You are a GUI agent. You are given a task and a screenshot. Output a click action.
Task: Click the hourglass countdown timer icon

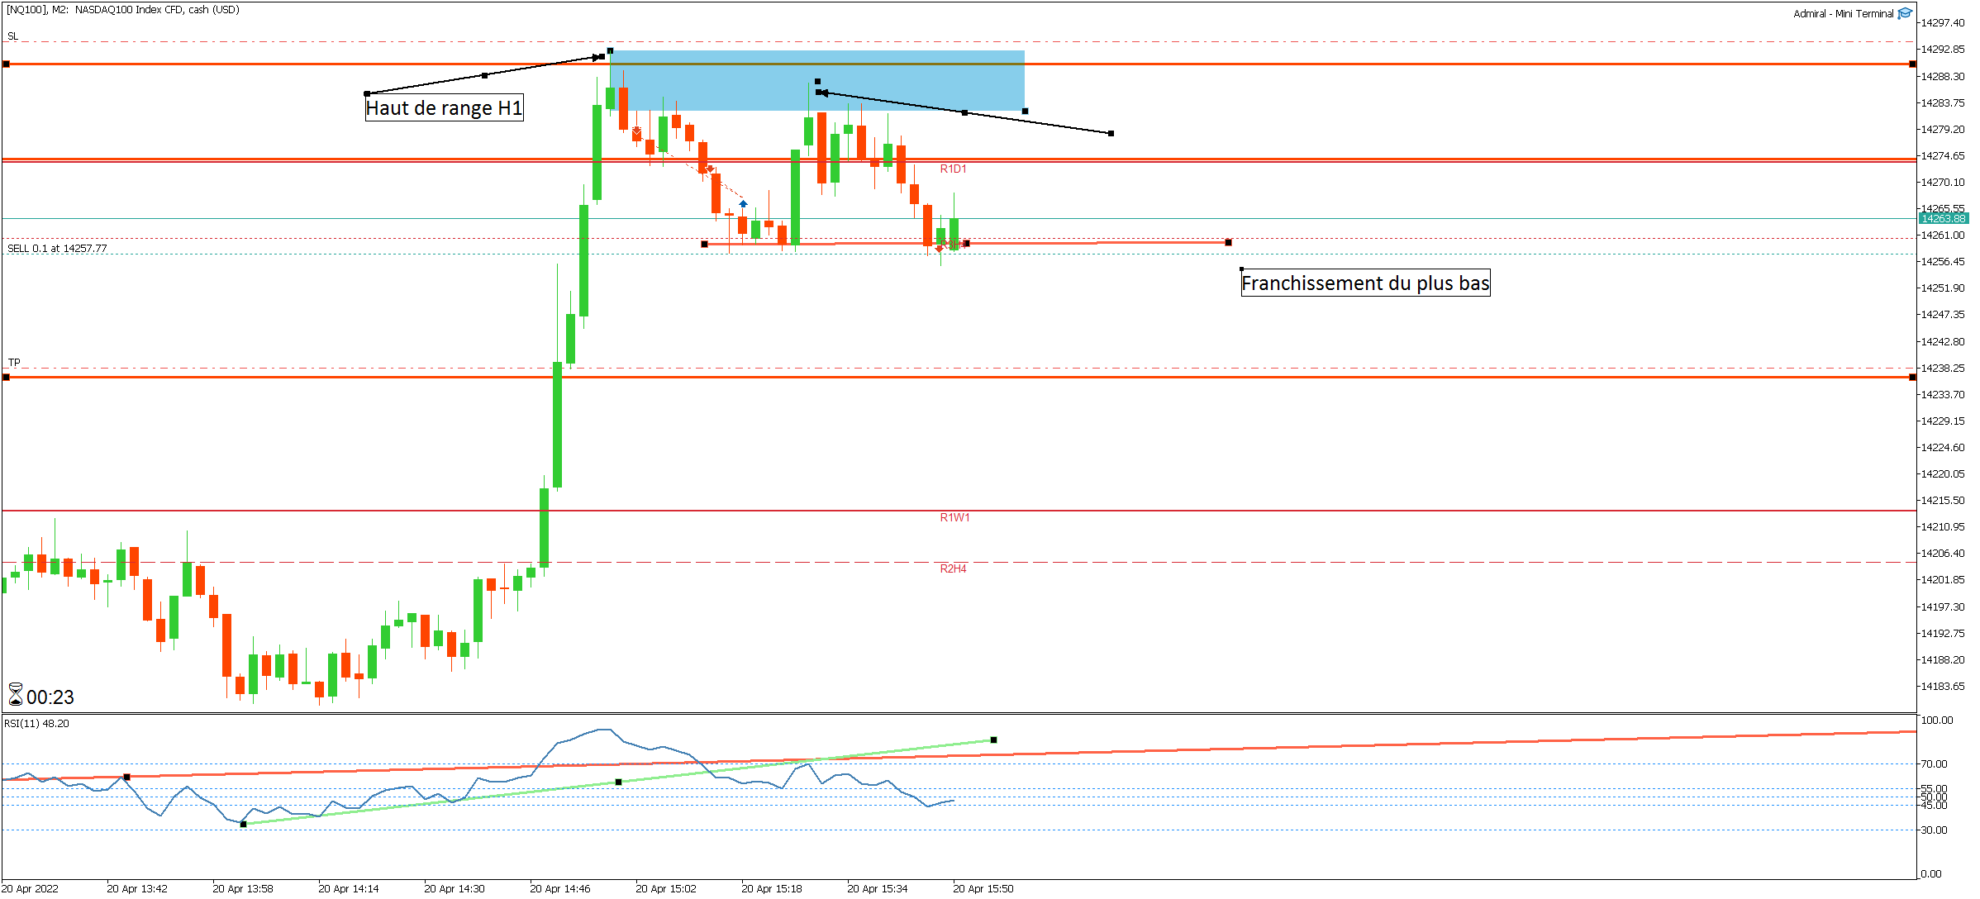click(15, 694)
